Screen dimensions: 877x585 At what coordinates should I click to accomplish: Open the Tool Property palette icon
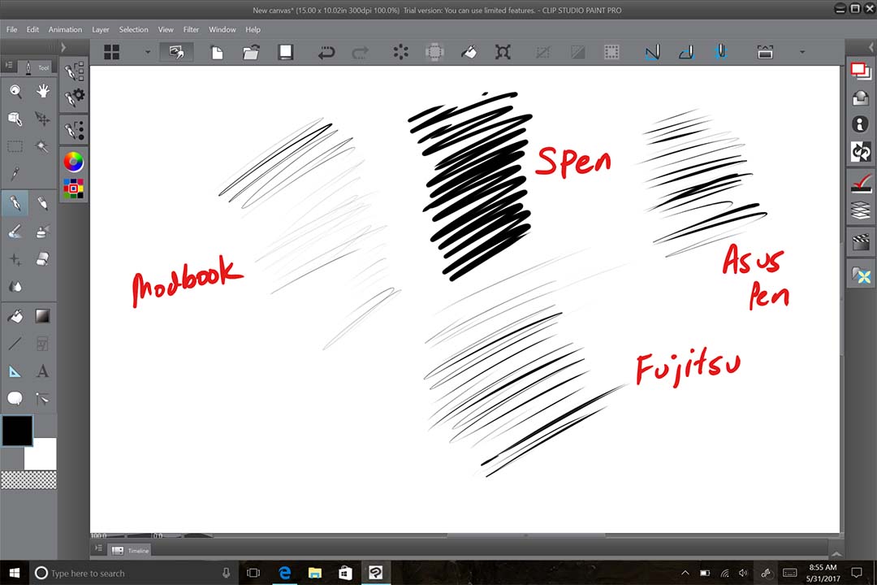pos(74,97)
